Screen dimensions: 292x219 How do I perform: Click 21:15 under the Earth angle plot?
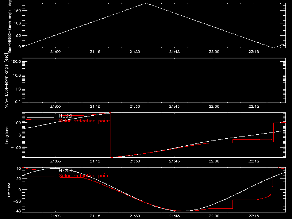click(95, 52)
